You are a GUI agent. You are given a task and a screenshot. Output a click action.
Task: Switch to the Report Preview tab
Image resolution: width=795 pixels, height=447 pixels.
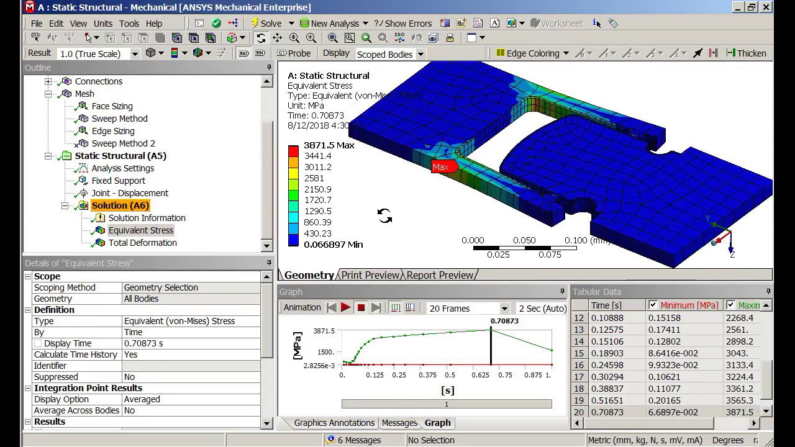click(x=440, y=275)
